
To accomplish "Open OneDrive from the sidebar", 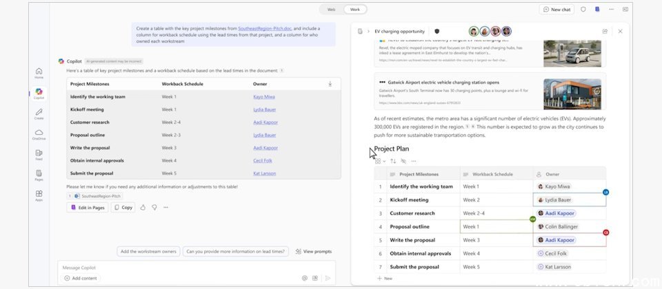I will click(x=39, y=134).
